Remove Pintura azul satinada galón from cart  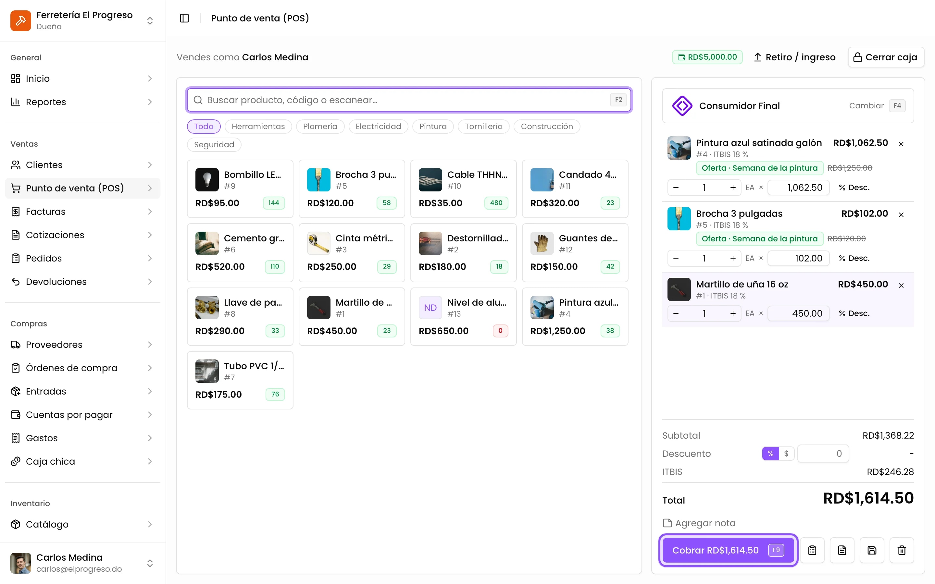(x=901, y=144)
